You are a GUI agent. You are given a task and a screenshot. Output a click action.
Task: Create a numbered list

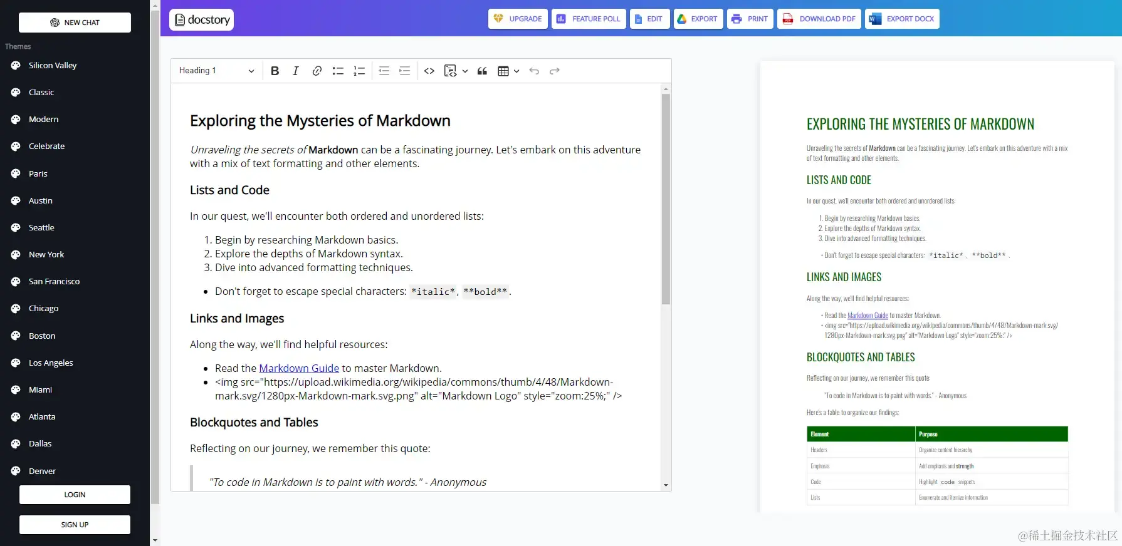pos(359,71)
